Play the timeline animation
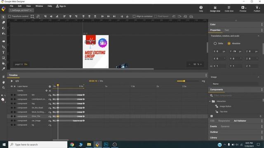Image resolution: width=264 pixels, height=148 pixels. click(12, 81)
